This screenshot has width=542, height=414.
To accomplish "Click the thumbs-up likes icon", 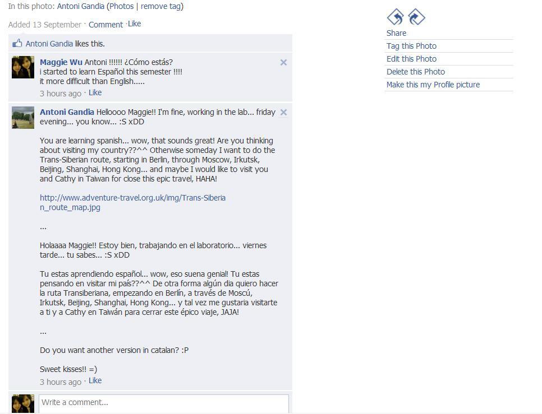I will click(17, 43).
